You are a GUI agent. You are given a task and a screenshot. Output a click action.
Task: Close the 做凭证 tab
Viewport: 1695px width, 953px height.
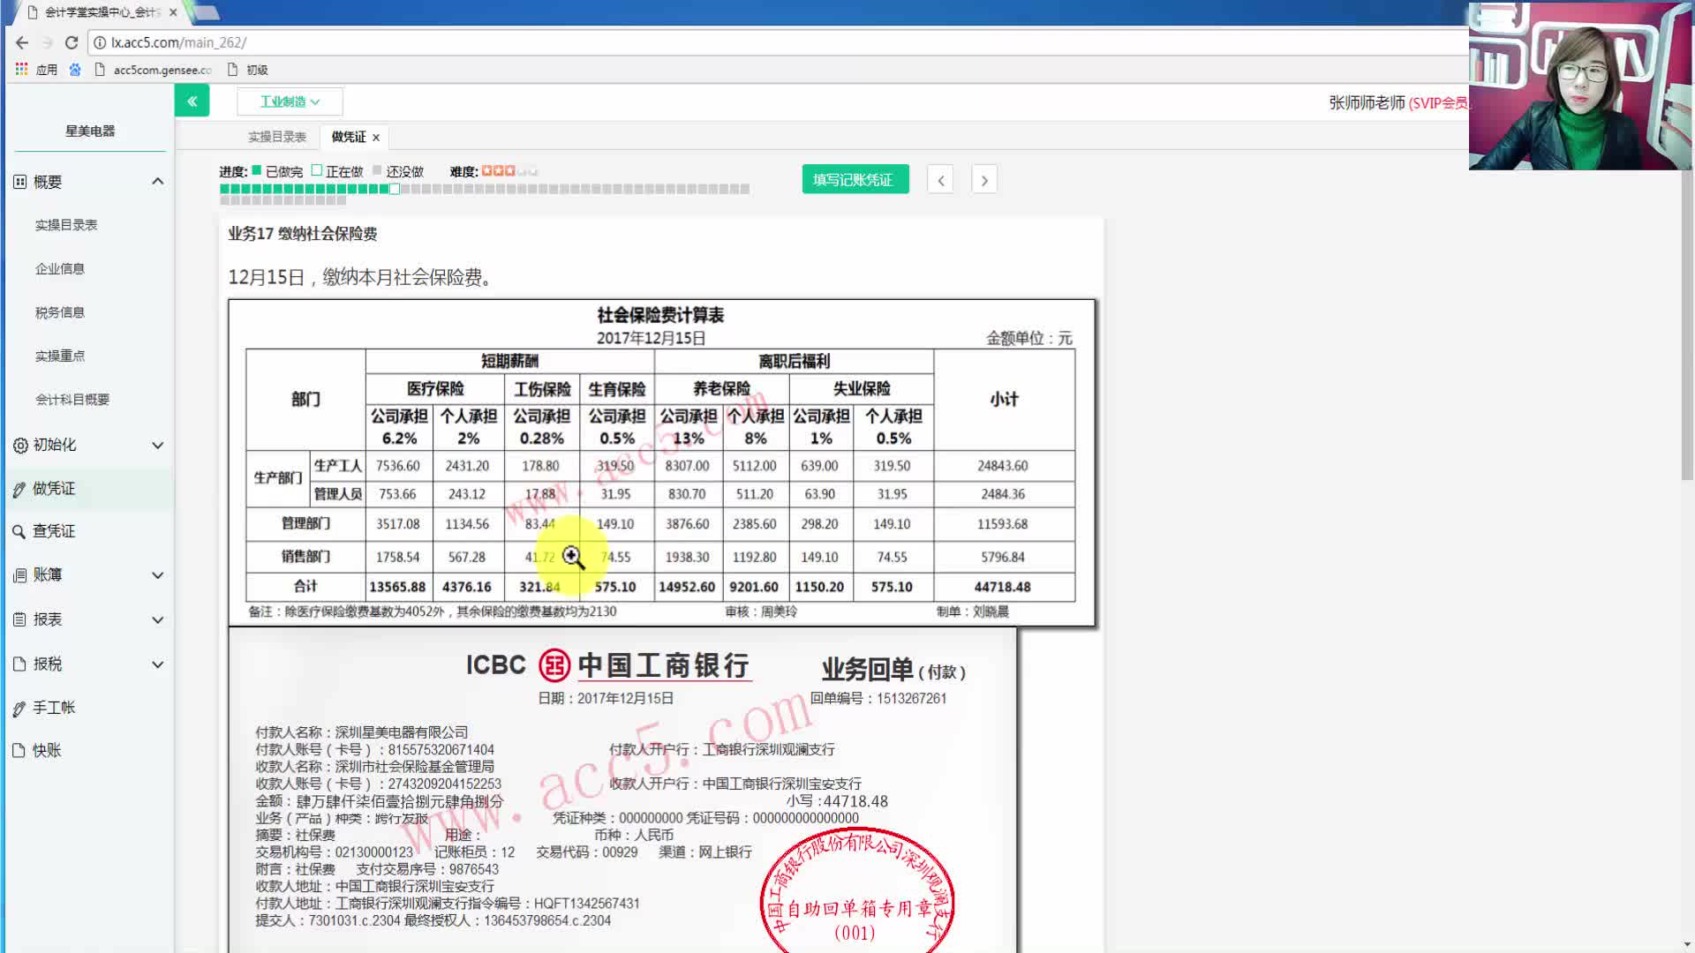pos(375,137)
